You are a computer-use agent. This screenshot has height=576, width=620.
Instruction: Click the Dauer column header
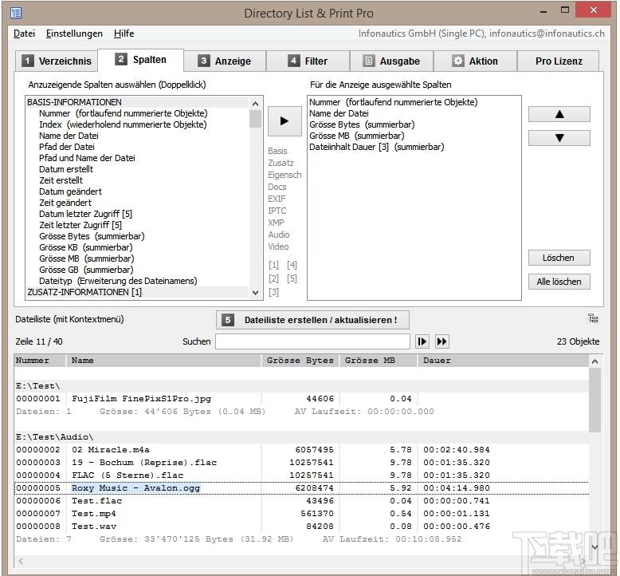(x=503, y=361)
